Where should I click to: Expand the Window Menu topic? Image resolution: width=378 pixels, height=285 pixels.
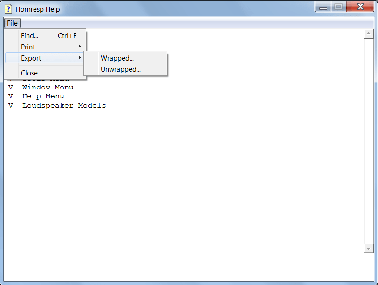pos(11,87)
